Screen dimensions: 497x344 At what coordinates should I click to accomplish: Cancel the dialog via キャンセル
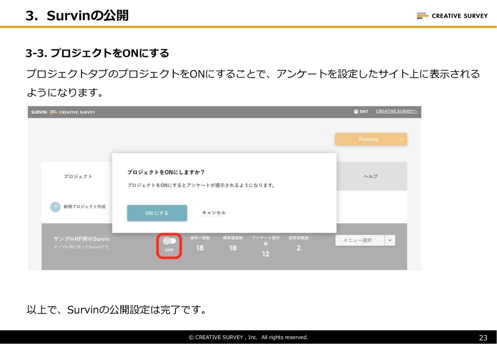pyautogui.click(x=214, y=213)
